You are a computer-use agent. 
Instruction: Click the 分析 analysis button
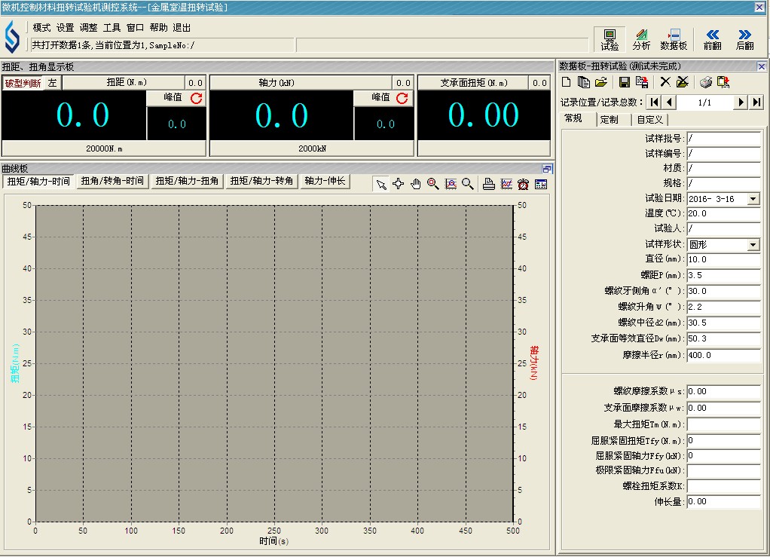pos(642,38)
